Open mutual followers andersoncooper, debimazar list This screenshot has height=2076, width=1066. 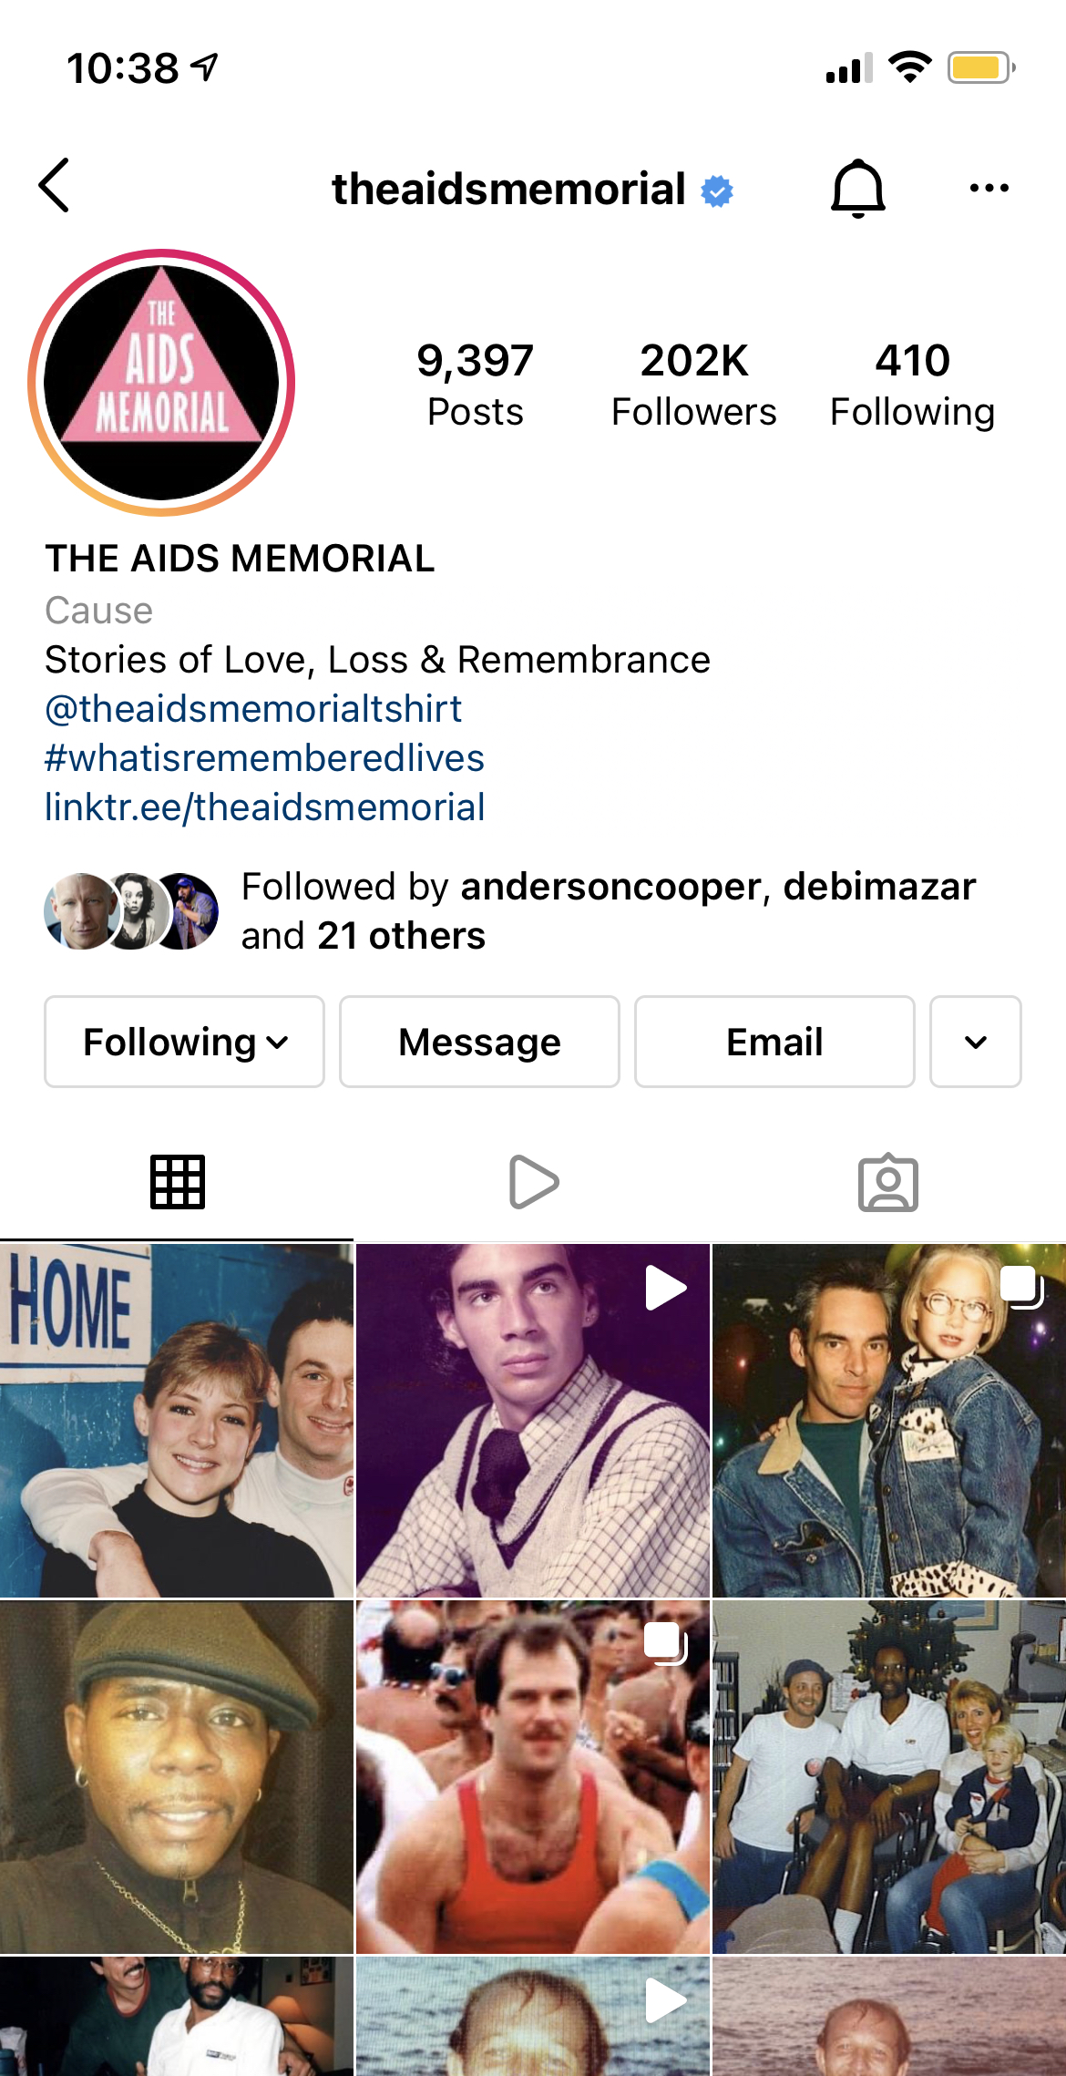pyautogui.click(x=510, y=911)
